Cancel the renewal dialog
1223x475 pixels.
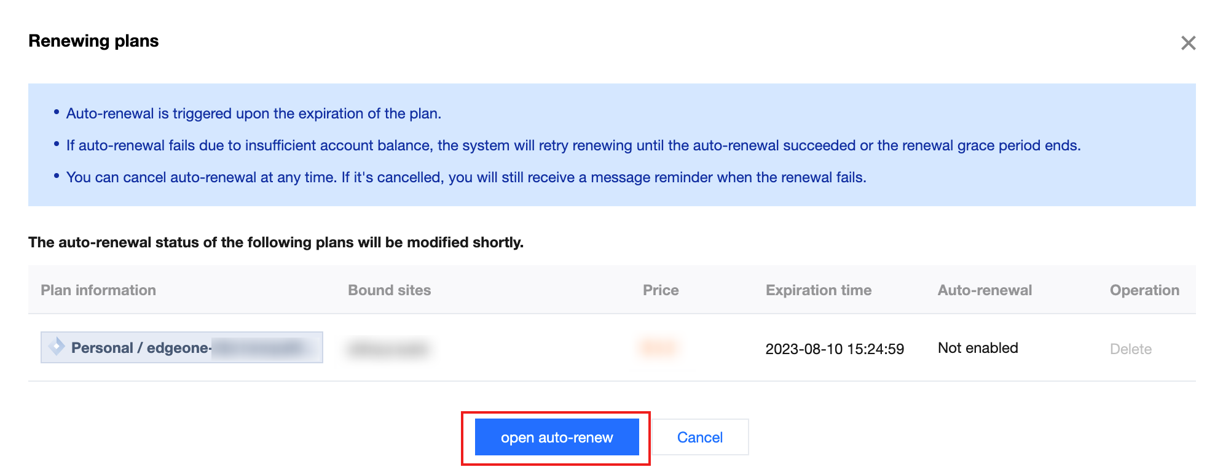699,438
